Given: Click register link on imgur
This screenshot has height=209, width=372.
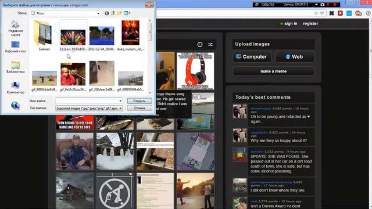Looking at the screenshot, I should (x=310, y=23).
